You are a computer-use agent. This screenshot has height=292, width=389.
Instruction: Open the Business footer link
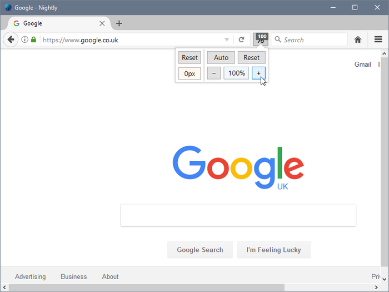click(74, 276)
